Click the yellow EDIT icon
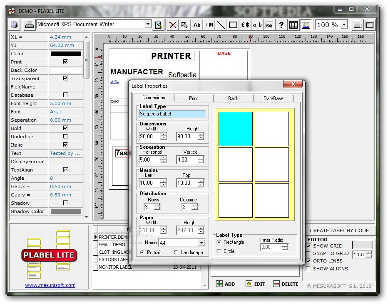Image resolution: width=388 pixels, height=304 pixels. tap(249, 284)
